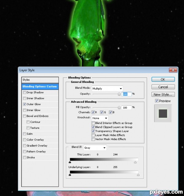The image size is (184, 196).
Task: Toggle the Preview checkbox
Action: (x=157, y=101)
